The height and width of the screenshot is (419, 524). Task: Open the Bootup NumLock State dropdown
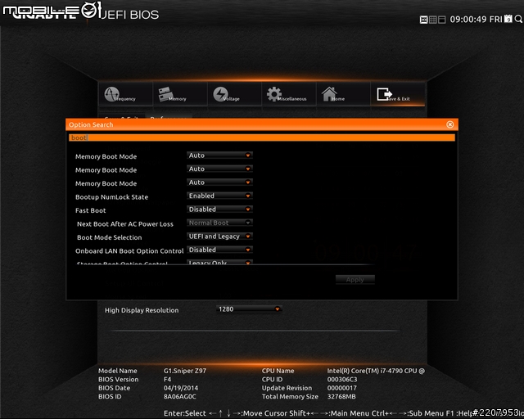tap(219, 196)
